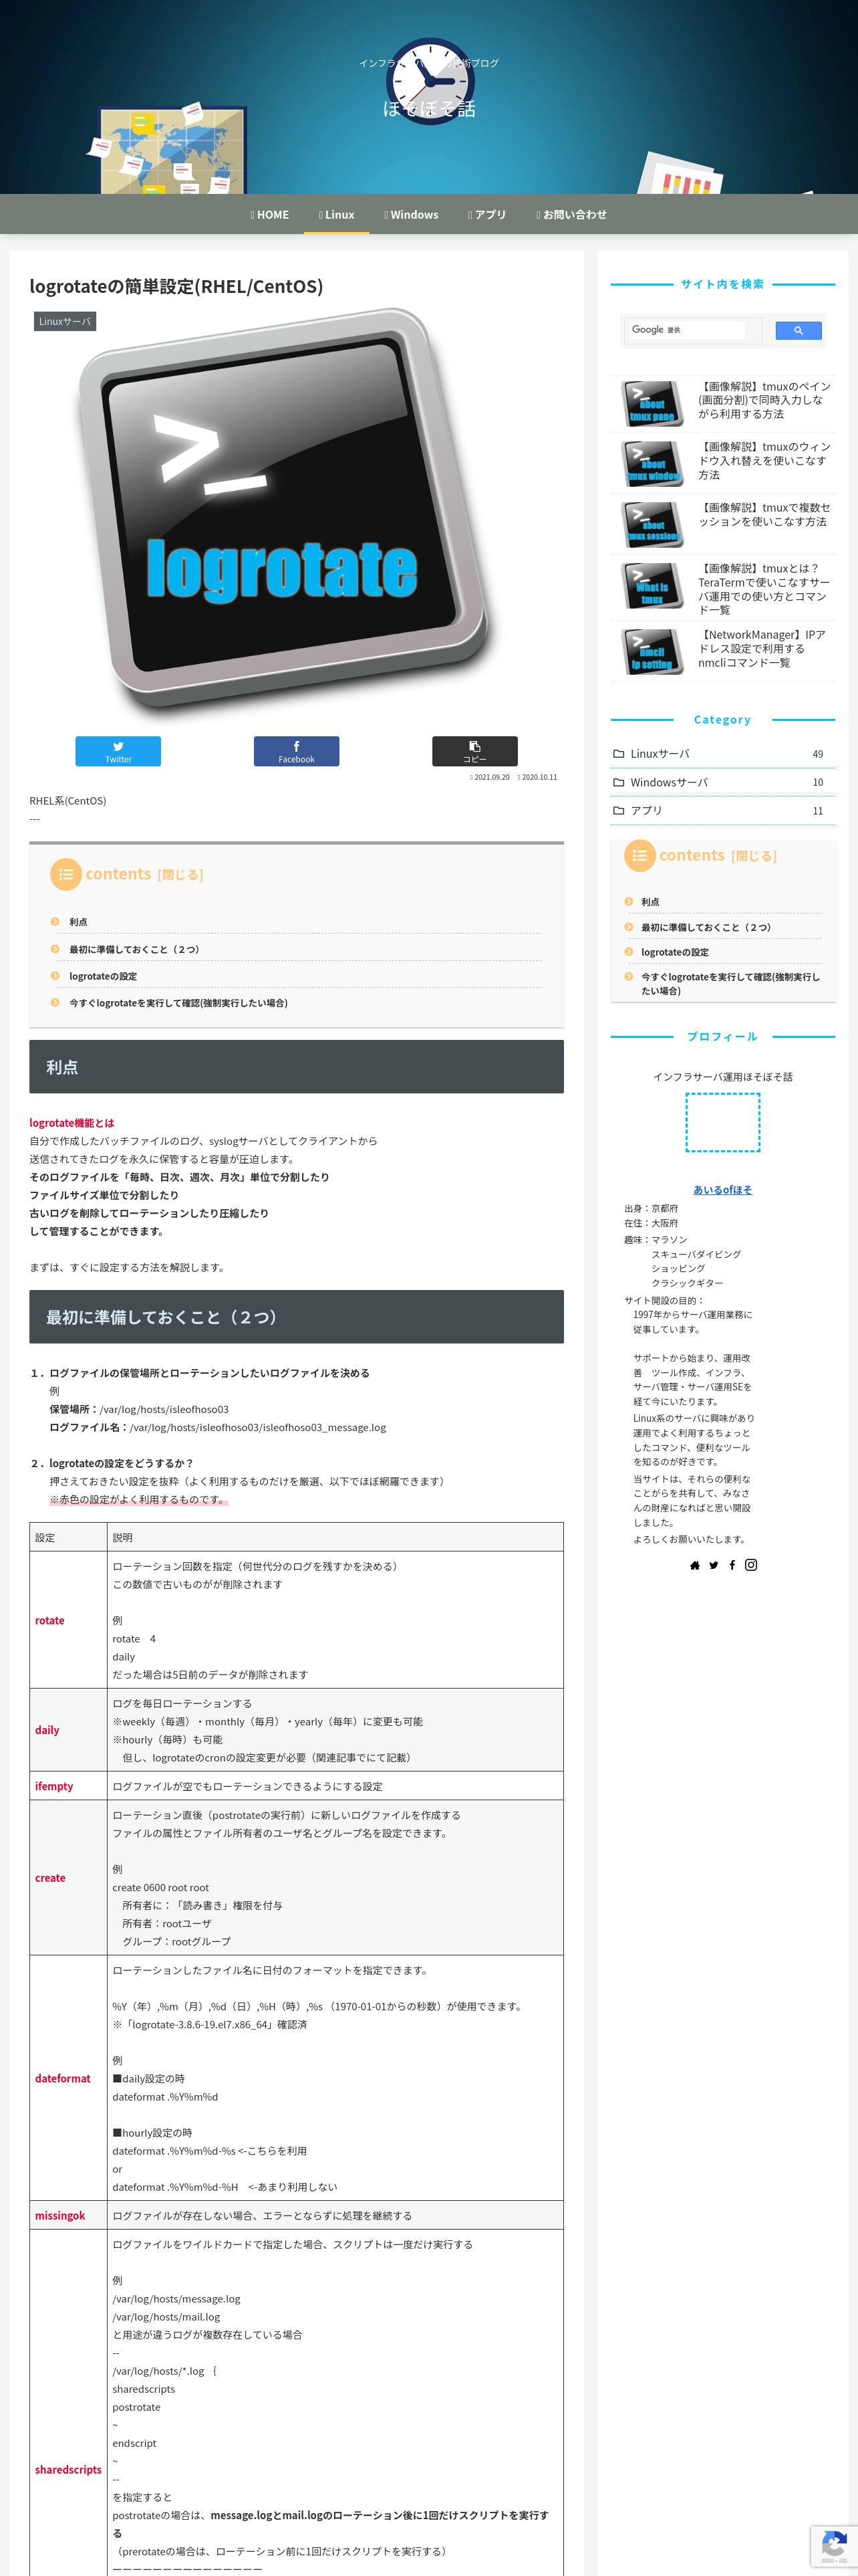The height and width of the screenshot is (2576, 858).
Task: Click the ほそぼそ話 site title
Action: (430, 108)
